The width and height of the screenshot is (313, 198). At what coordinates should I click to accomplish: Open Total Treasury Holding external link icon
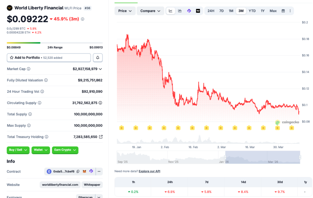point(101,137)
